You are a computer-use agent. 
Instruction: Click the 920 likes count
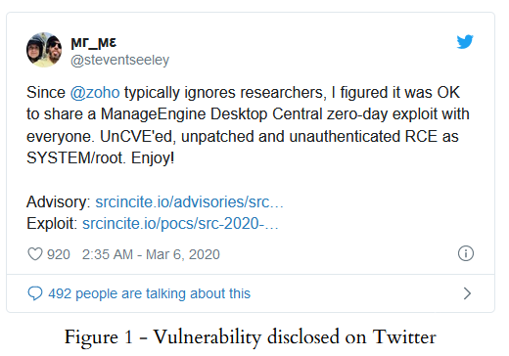coord(59,254)
